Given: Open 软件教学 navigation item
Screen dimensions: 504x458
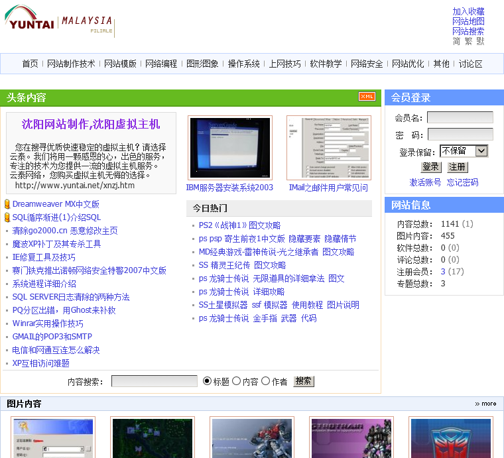Looking at the screenshot, I should pos(326,64).
